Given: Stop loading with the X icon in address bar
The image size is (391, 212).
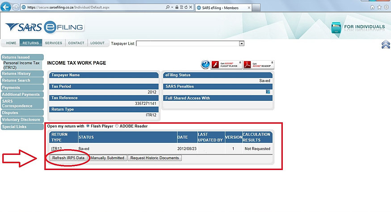Looking at the screenshot, I should (191, 7).
